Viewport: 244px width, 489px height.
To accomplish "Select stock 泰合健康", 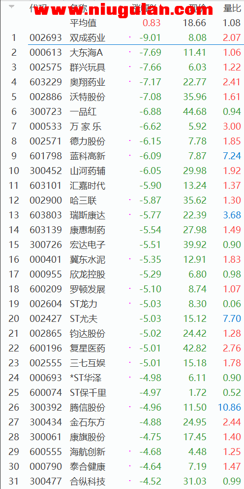I will click(88, 466).
